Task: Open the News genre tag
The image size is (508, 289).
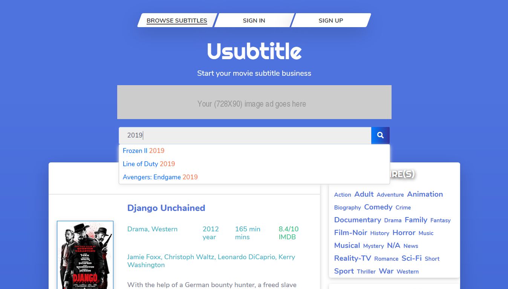Action: coord(411,246)
